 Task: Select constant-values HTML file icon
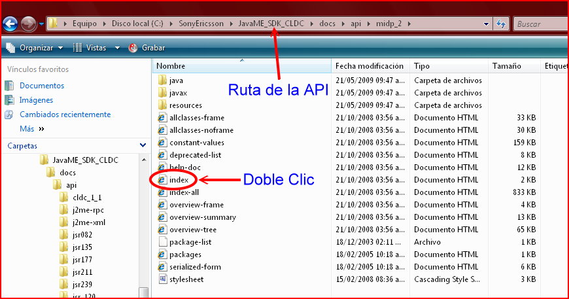pyautogui.click(x=162, y=142)
